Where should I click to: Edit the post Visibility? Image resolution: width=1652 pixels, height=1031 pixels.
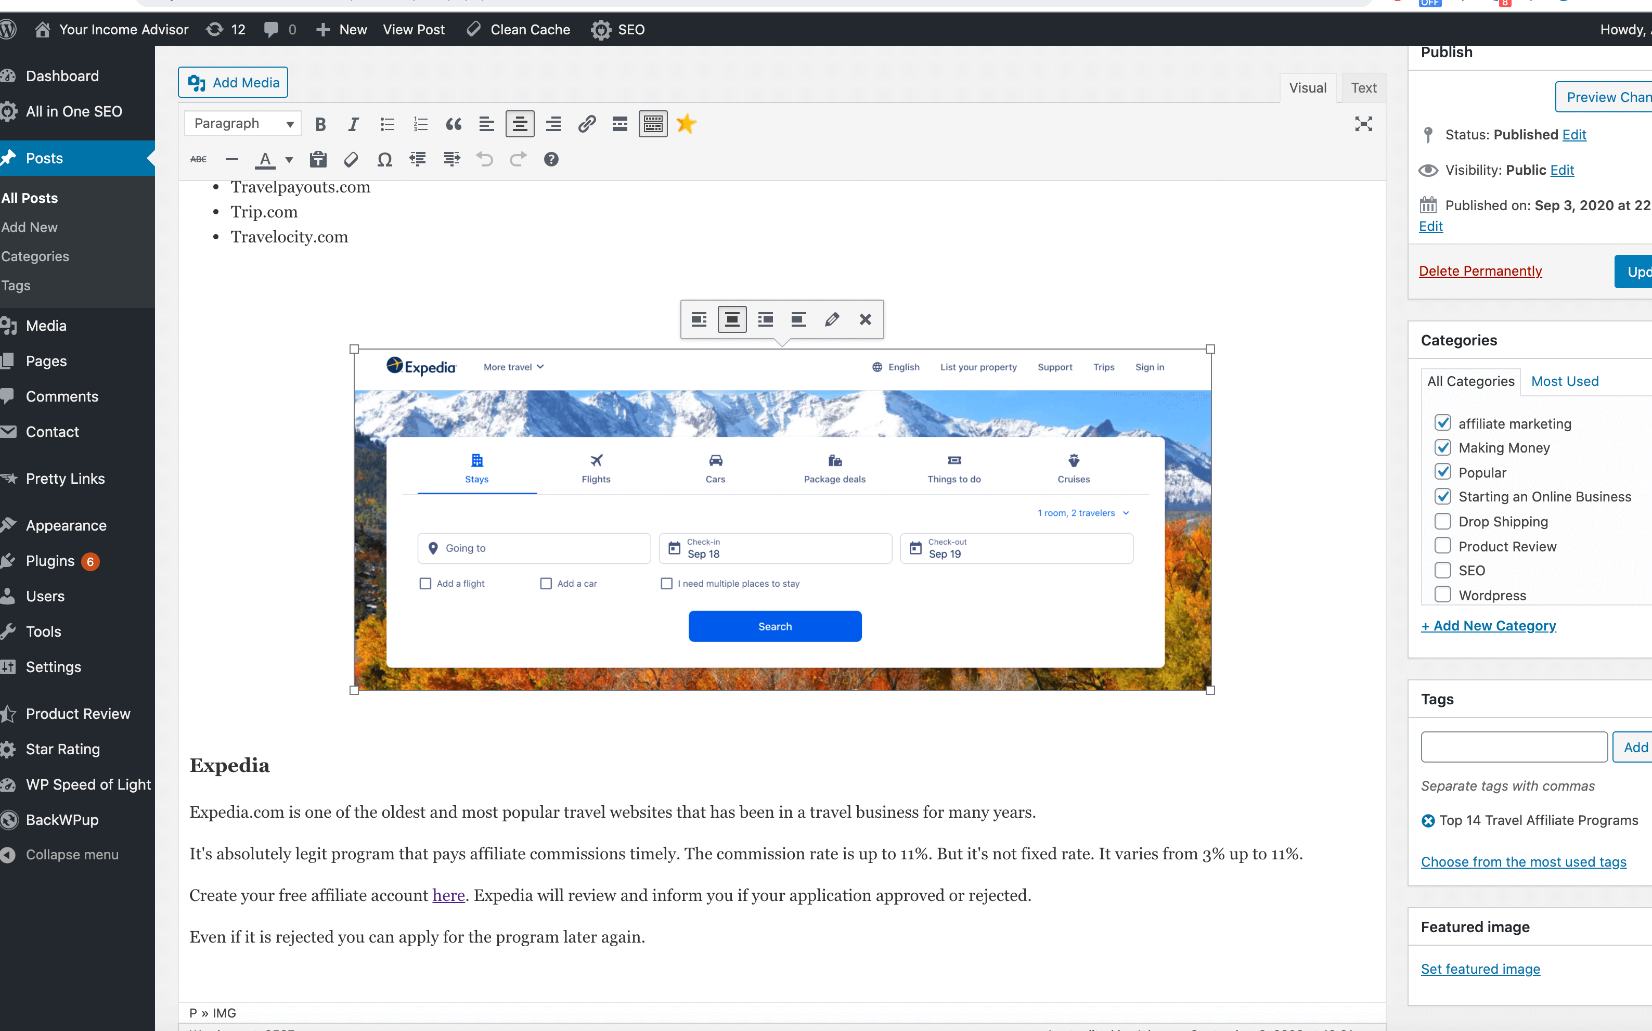click(1562, 170)
